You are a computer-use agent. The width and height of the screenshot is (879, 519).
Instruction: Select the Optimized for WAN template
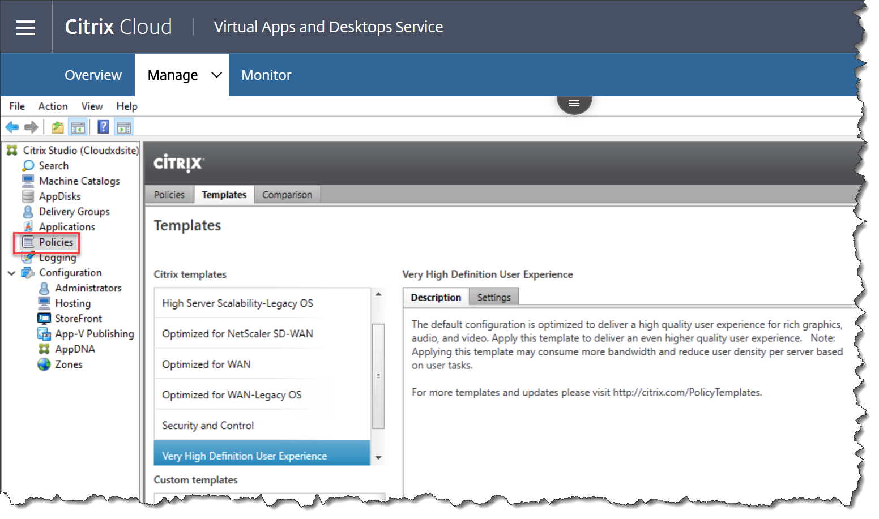pos(262,364)
